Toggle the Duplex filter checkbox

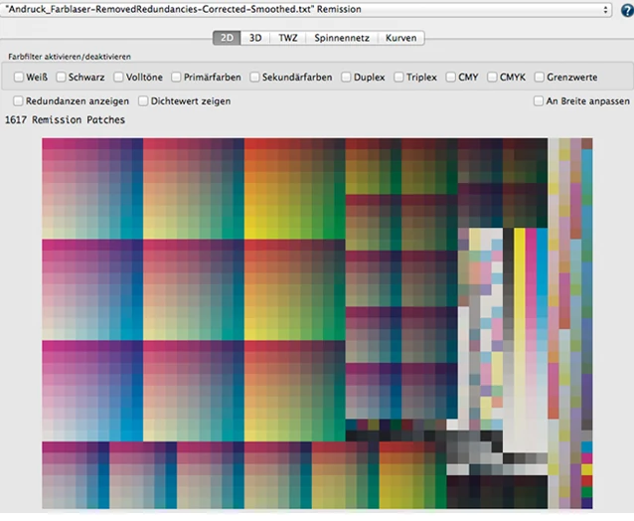(x=347, y=78)
